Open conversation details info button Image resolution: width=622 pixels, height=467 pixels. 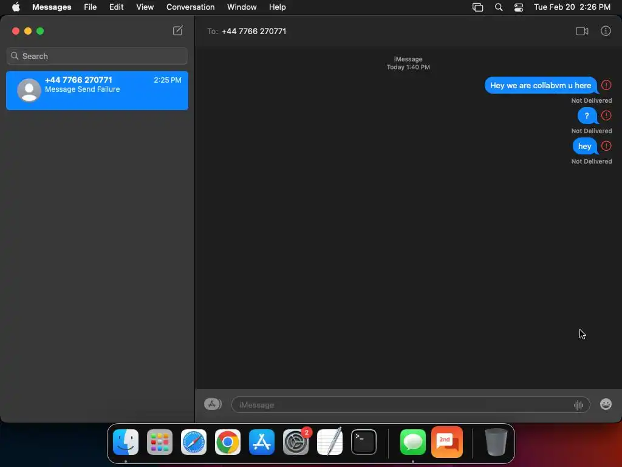click(606, 30)
